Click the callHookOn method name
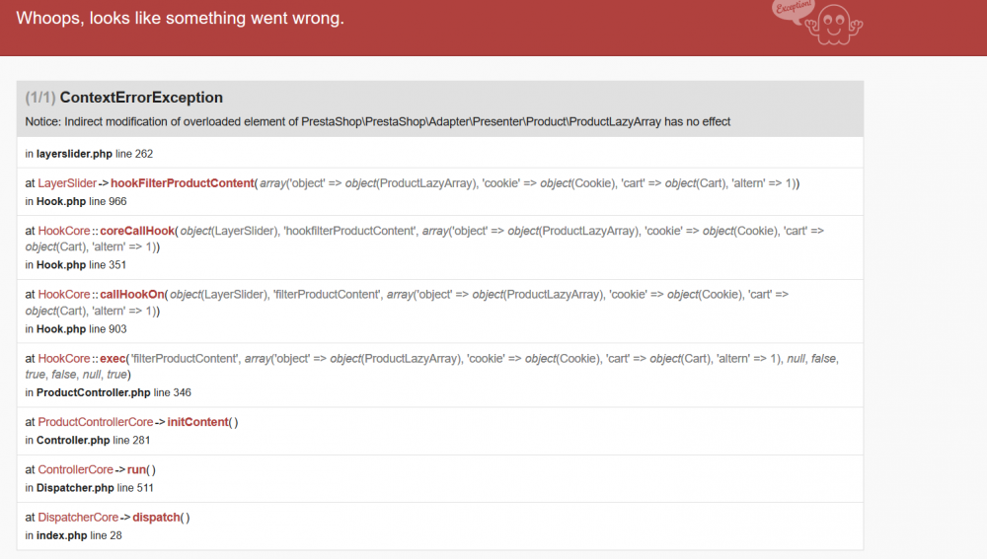Screen dimensions: 987x559 click(132, 295)
